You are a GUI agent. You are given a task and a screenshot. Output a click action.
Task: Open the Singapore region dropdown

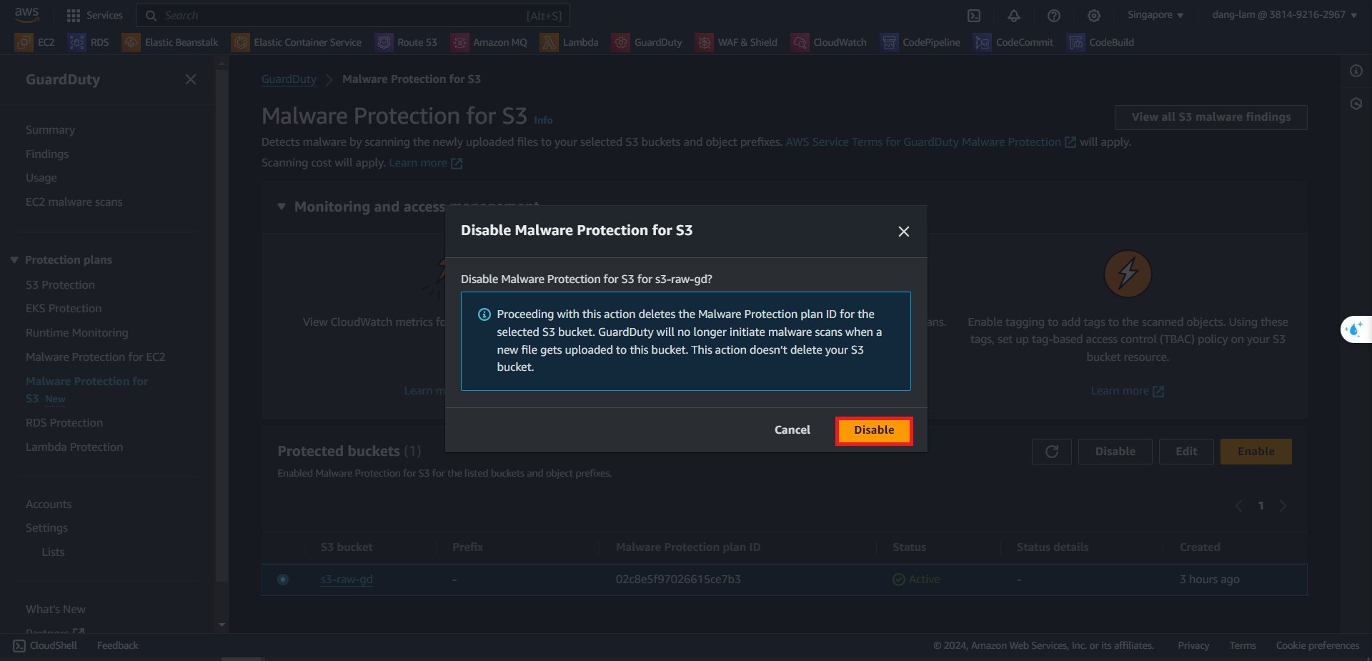(1155, 15)
